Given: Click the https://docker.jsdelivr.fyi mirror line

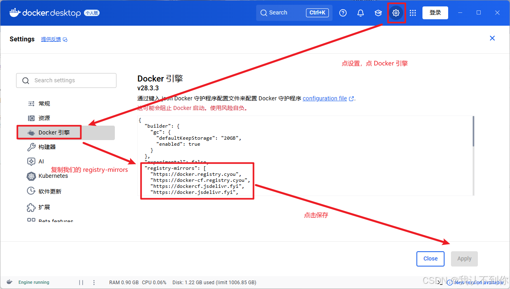Looking at the screenshot, I should click(x=194, y=192).
